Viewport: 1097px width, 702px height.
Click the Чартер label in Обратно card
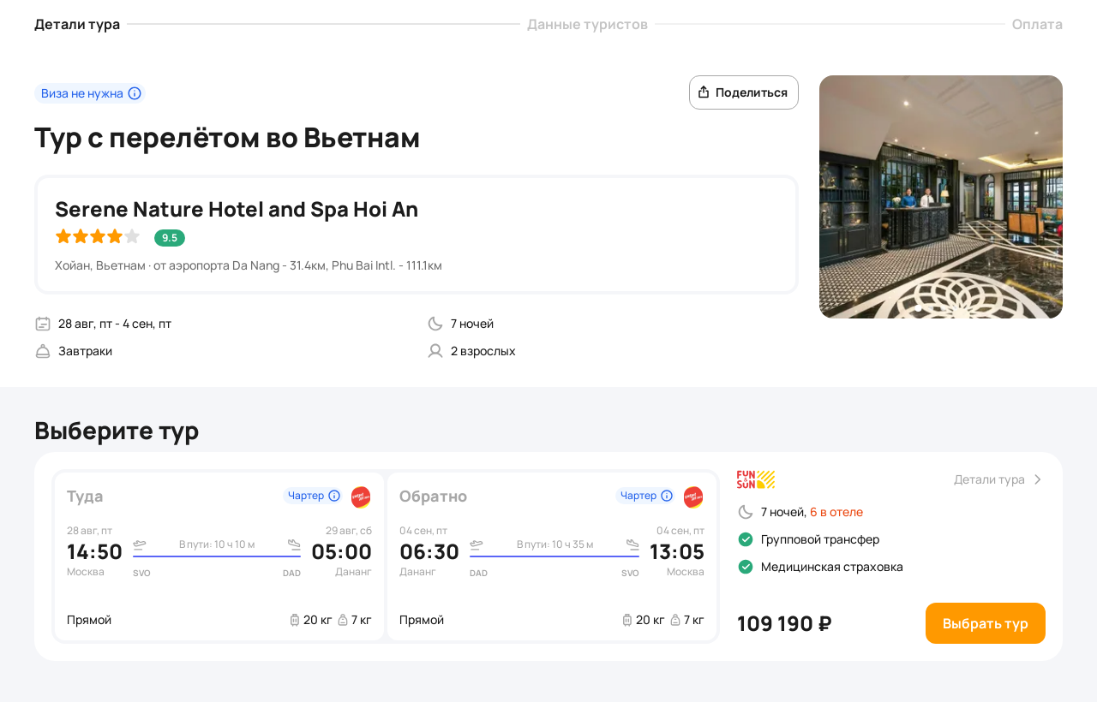pyautogui.click(x=638, y=496)
